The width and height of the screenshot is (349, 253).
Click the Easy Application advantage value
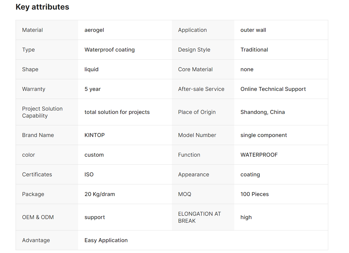pos(106,240)
